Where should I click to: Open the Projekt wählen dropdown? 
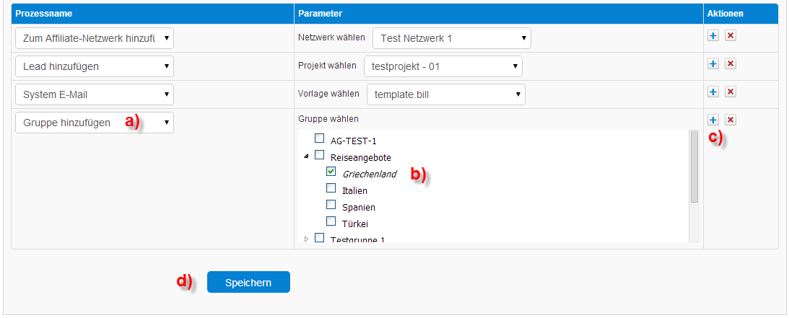coord(443,66)
